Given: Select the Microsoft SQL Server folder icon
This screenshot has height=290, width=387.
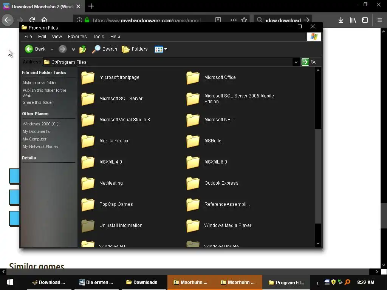Looking at the screenshot, I should tap(88, 99).
